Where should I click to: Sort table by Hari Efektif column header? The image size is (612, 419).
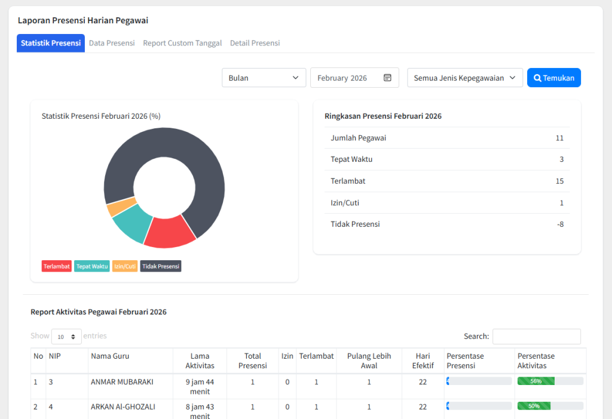coord(423,361)
